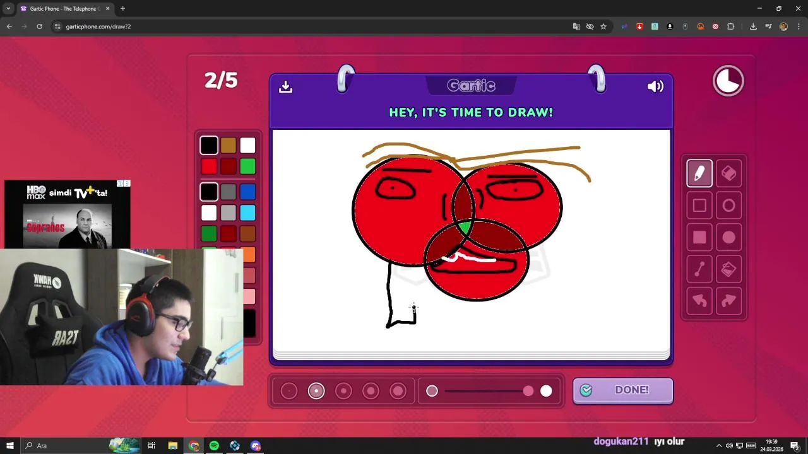Screen dimensions: 808x454
Task: Open the Windows notification center
Action: (795, 446)
